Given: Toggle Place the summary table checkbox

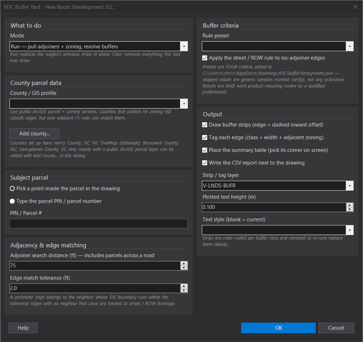Looking at the screenshot, I should 205,150.
